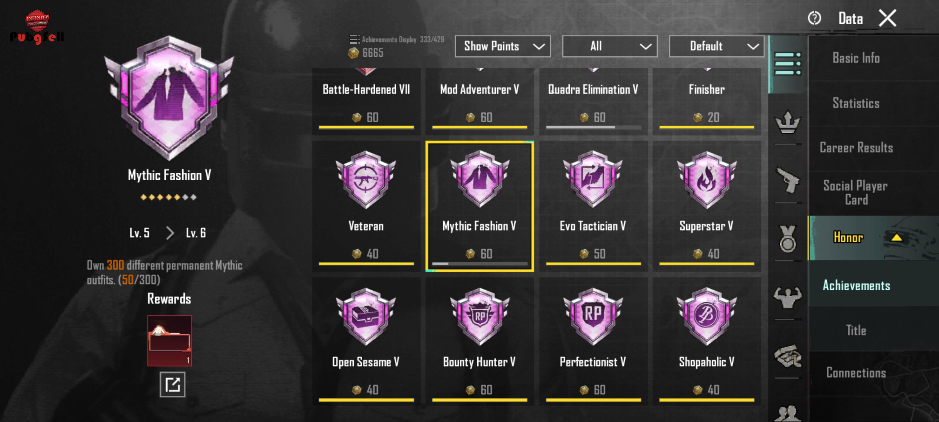This screenshot has width=939, height=422.
Task: Click the share icon below rewards
Action: 172,384
